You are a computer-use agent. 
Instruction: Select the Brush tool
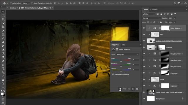click(x=3, y=38)
